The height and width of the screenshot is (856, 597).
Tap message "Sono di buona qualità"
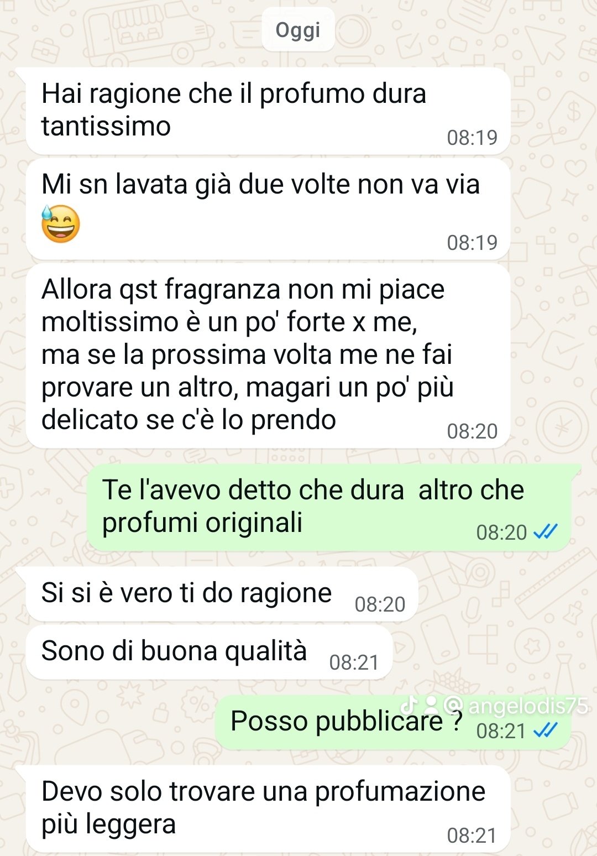pyautogui.click(x=209, y=653)
